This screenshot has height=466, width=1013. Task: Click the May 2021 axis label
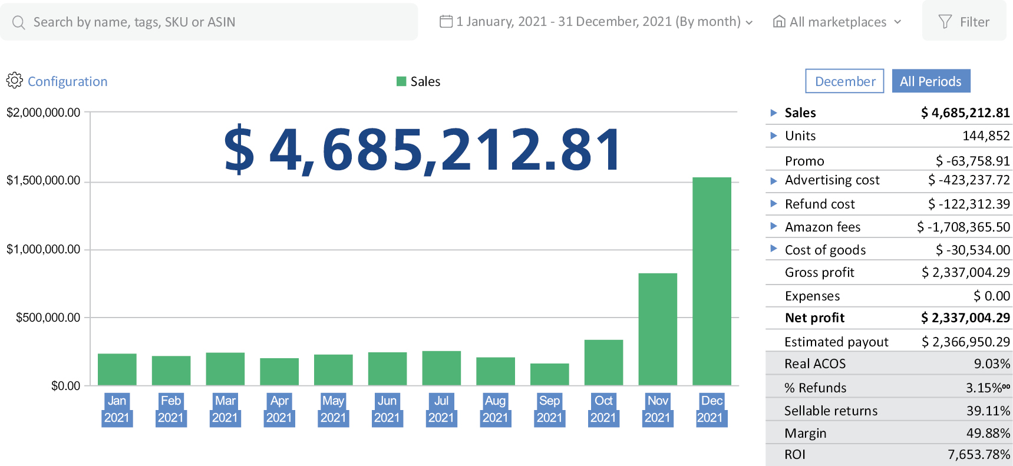tap(334, 409)
